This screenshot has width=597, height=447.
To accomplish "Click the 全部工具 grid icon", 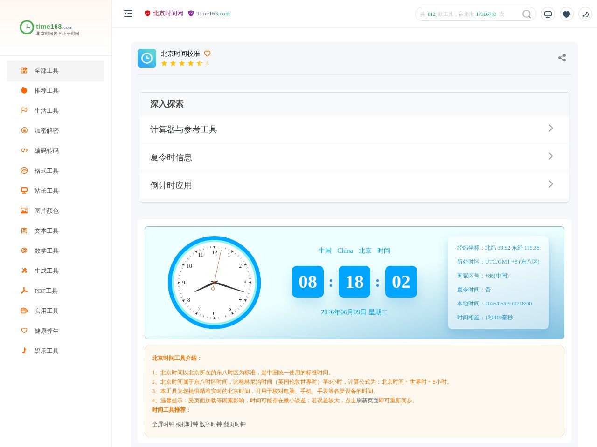I will point(24,70).
